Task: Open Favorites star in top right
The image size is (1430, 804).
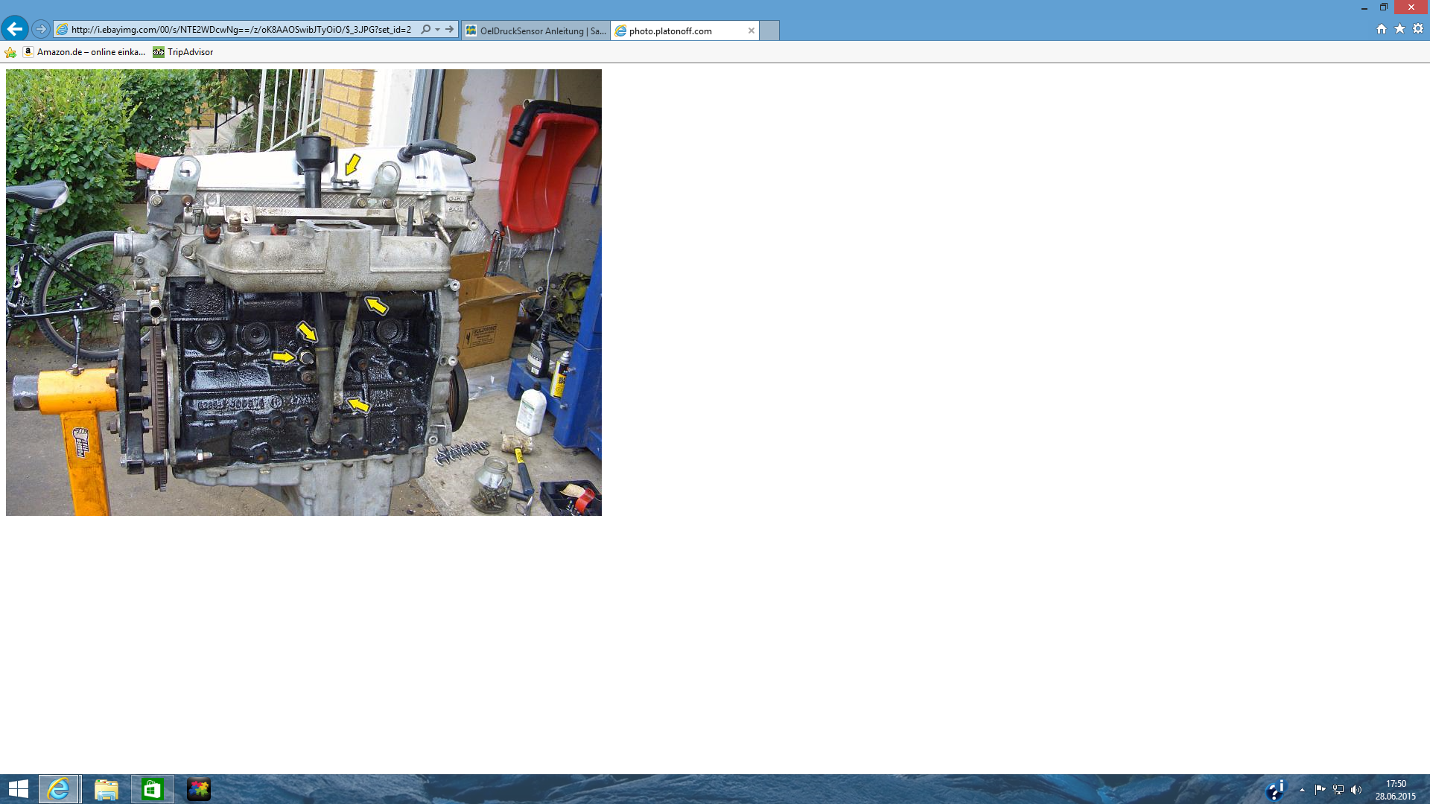Action: (1399, 29)
